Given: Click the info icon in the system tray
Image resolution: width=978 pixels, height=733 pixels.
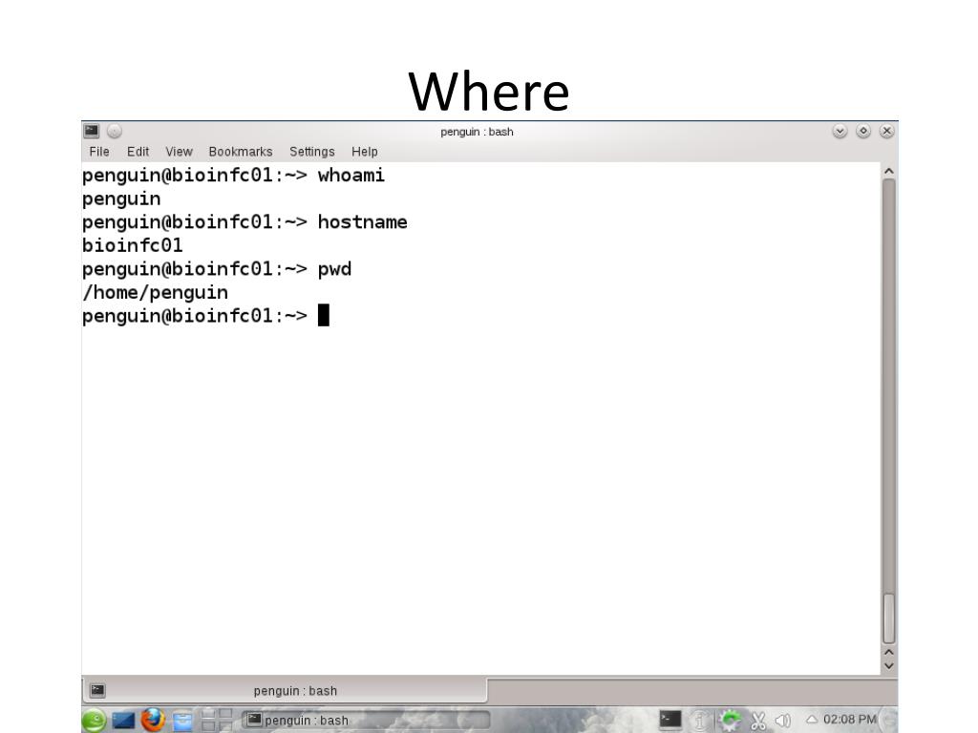Looking at the screenshot, I should [x=700, y=720].
